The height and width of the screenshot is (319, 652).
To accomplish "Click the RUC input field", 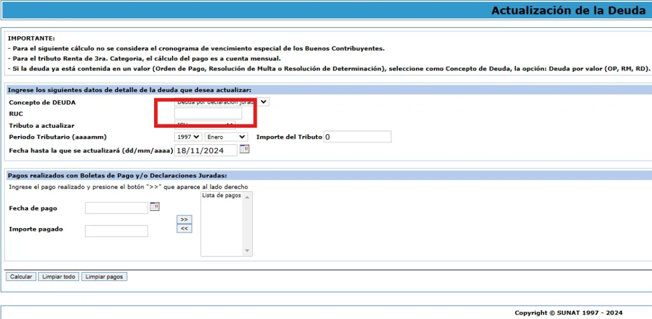I will click(x=208, y=114).
